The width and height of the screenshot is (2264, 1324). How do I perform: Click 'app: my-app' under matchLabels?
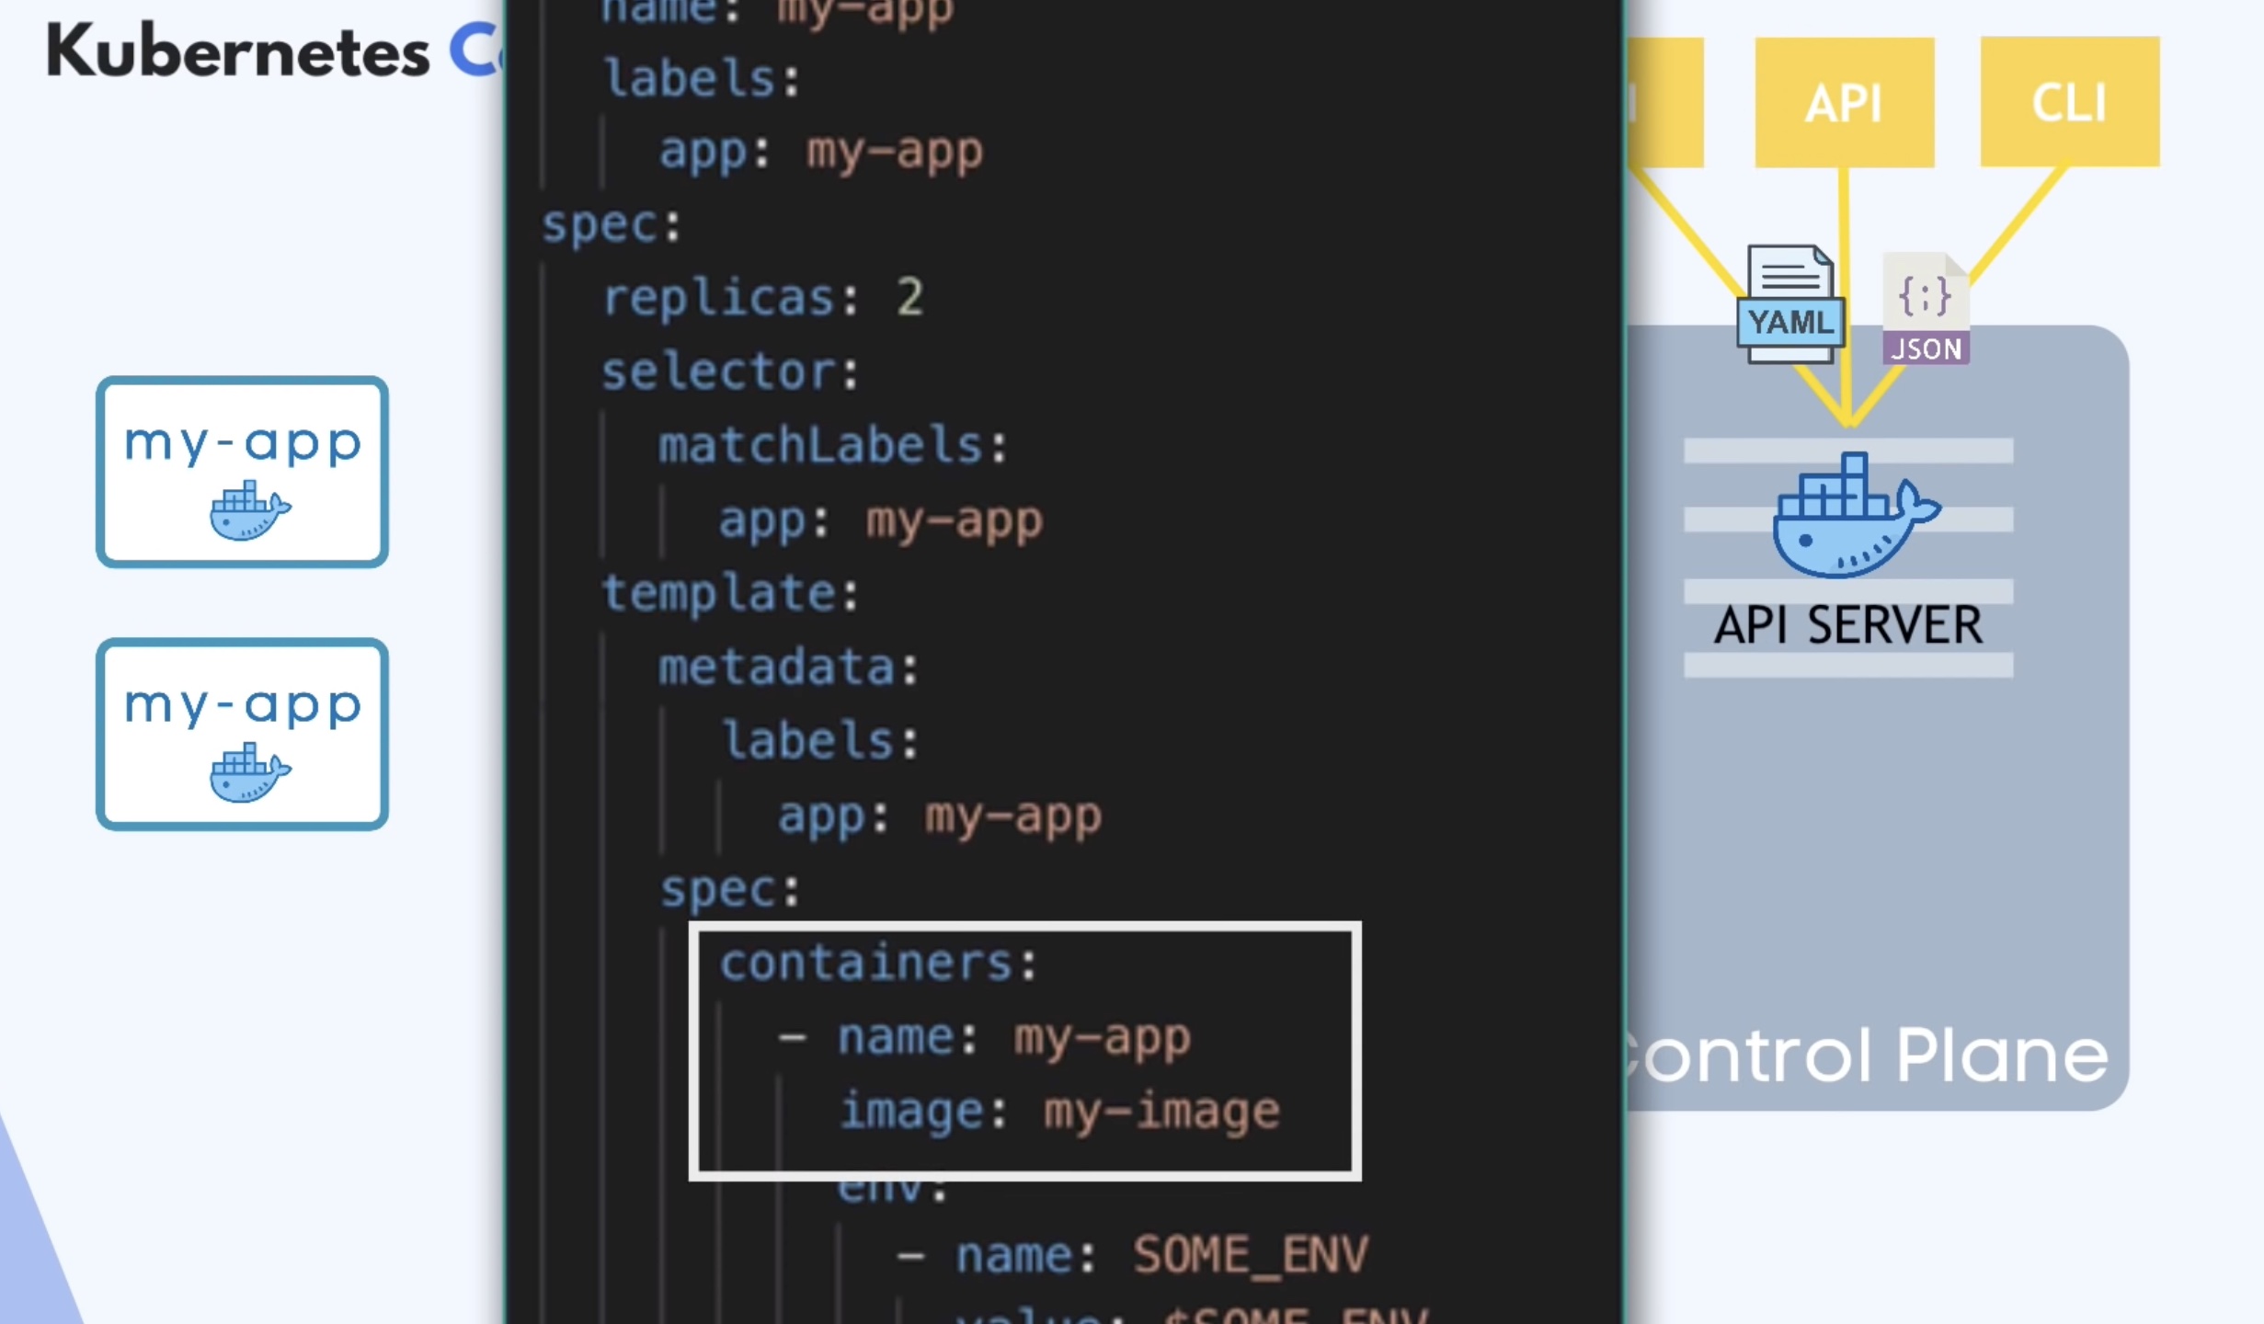click(881, 520)
